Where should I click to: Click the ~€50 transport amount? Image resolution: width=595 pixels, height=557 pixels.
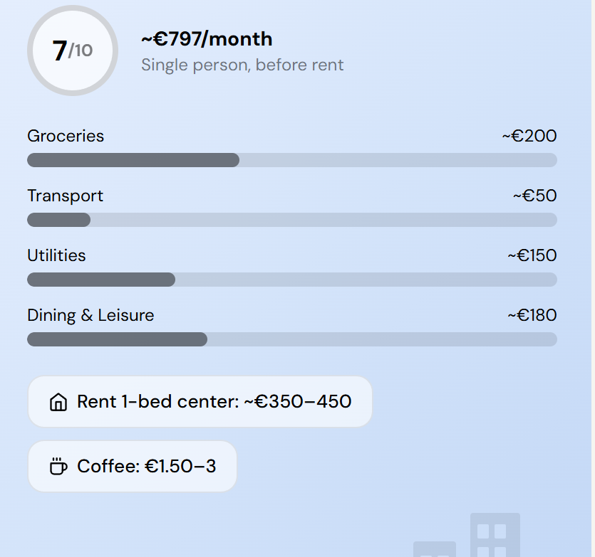coord(534,196)
